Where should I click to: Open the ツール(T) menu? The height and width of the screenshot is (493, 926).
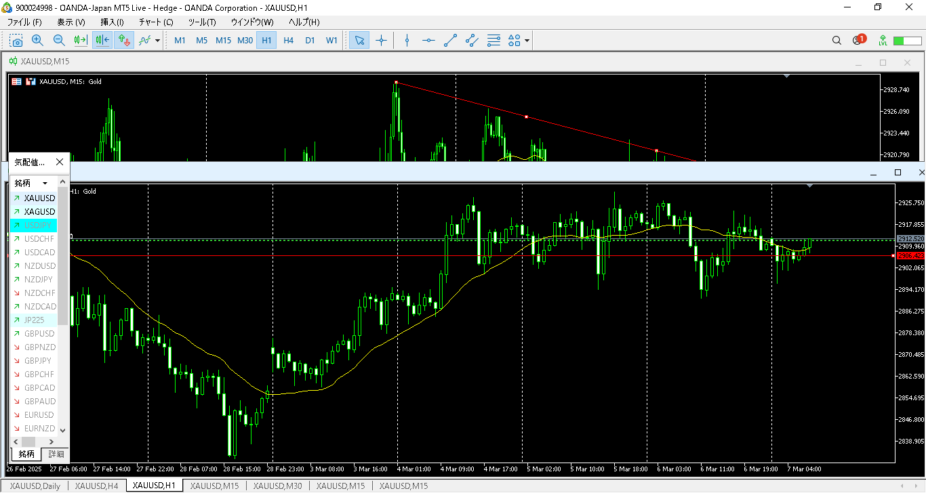point(202,22)
